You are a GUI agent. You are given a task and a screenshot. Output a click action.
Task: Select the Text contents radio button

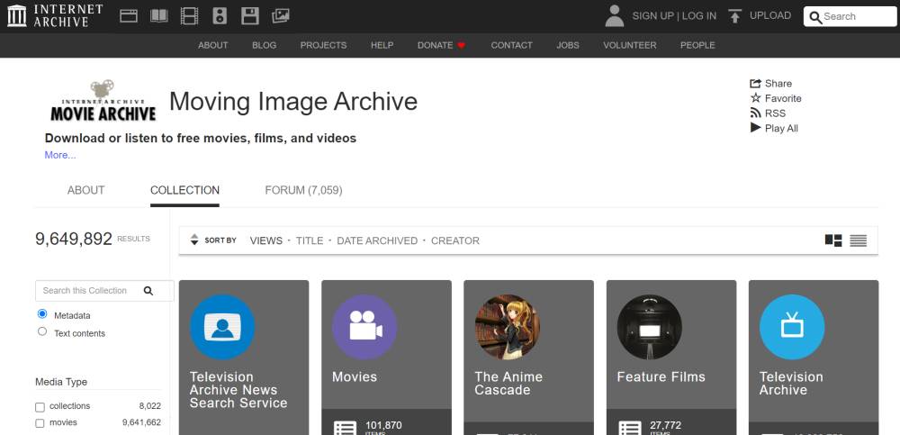point(42,331)
